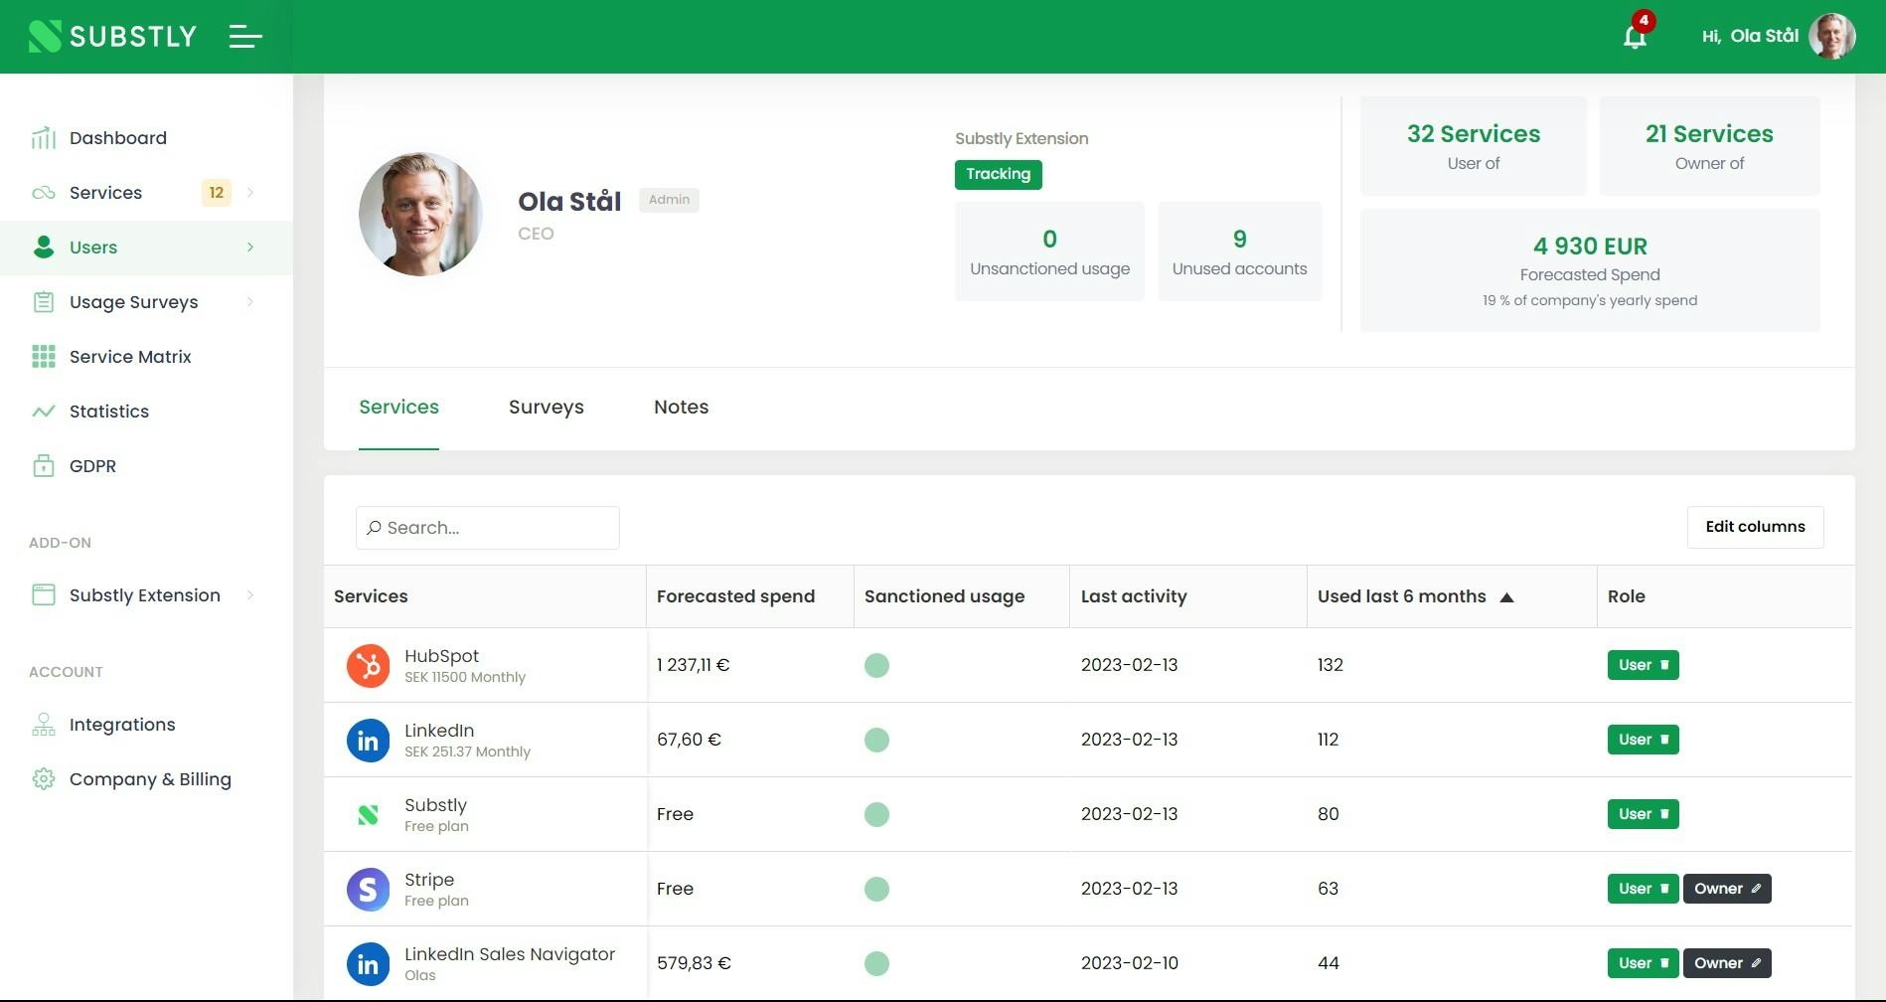Click the Dashboard chart icon
Screen dimensions: 1886x1002
click(44, 138)
